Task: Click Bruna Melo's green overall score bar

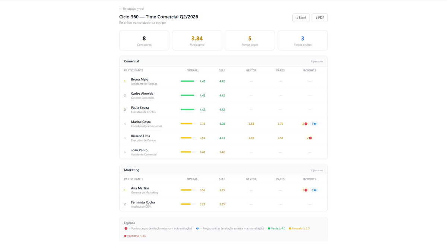Action: coord(188,81)
